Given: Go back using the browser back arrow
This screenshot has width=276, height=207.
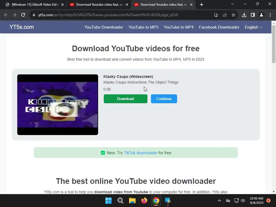Looking at the screenshot, I should click(x=6, y=15).
